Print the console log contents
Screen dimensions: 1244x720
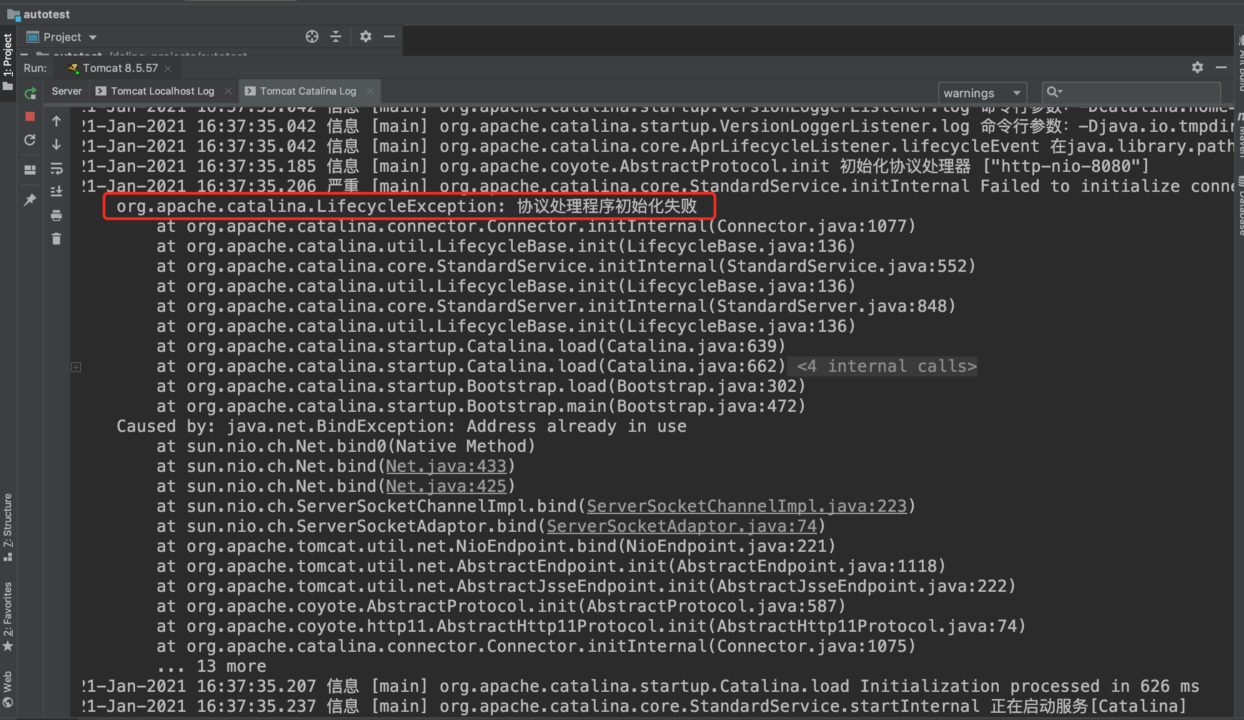[56, 215]
